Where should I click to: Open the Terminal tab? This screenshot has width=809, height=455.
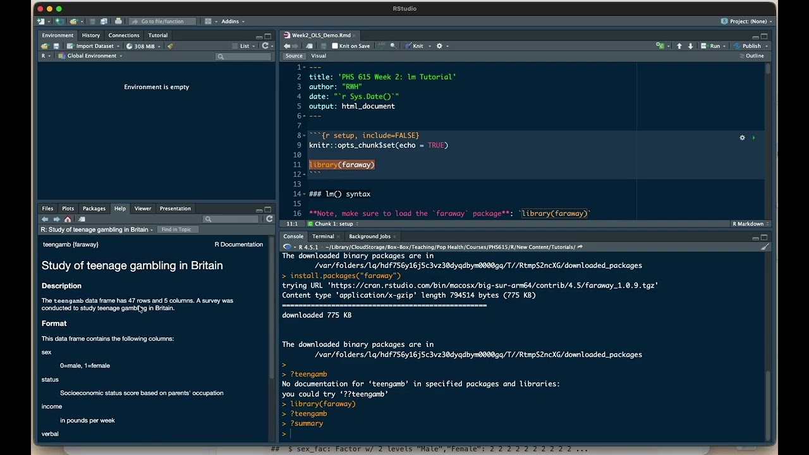pos(323,236)
